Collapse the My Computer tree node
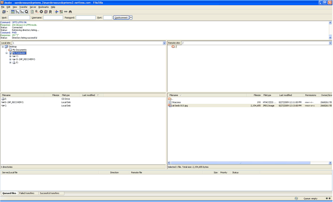 [6, 53]
